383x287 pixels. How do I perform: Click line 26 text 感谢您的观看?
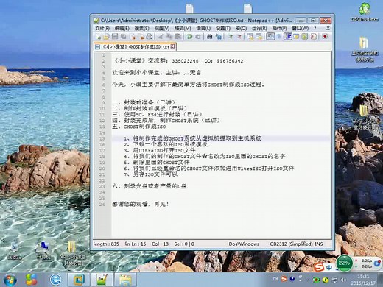click(x=141, y=204)
